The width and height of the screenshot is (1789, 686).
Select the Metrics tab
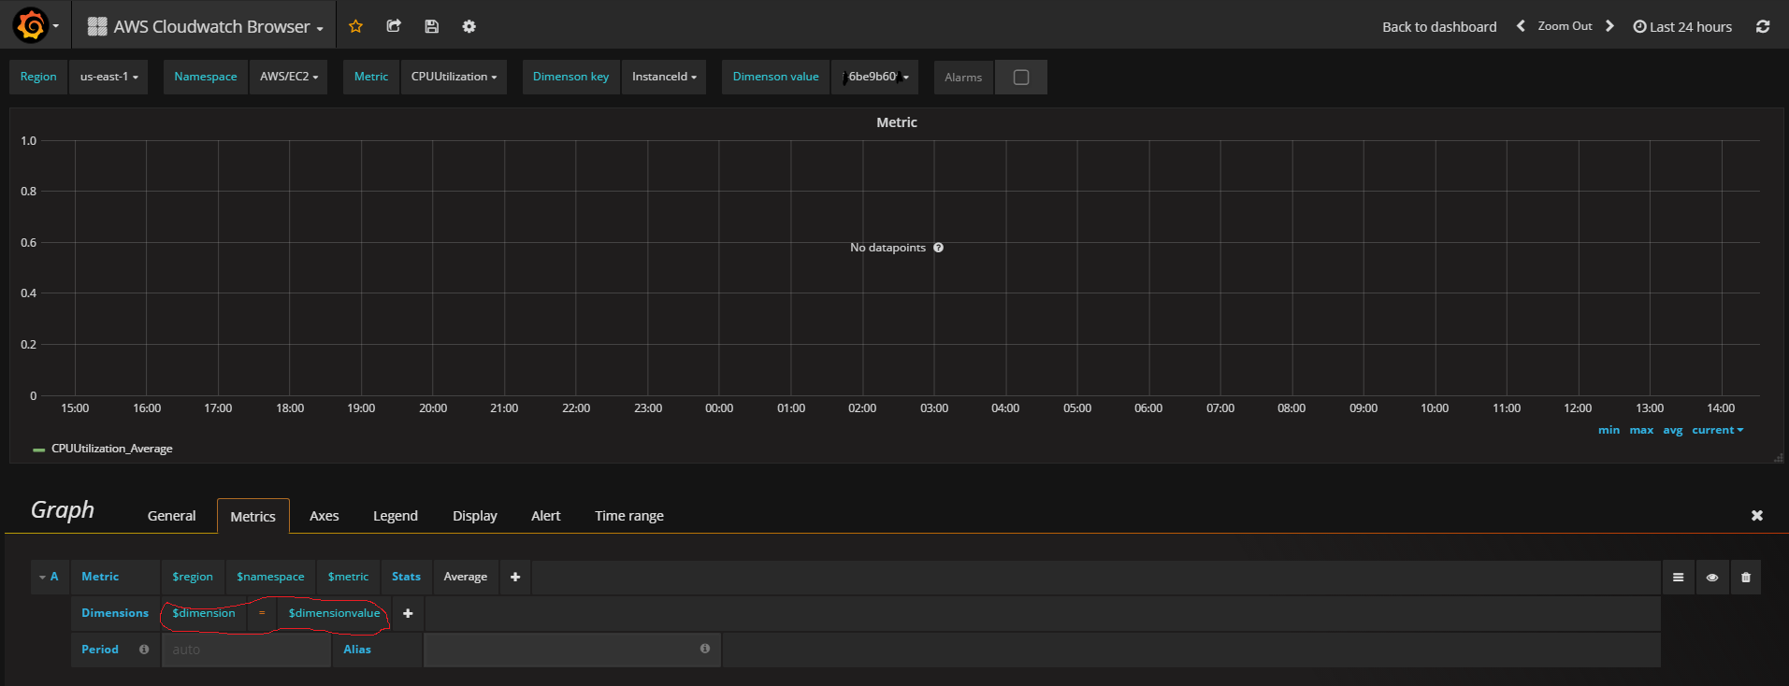point(253,516)
